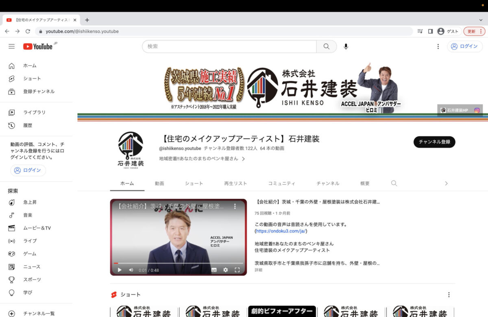Seek using the video progress bar
The height and width of the screenshot is (317, 488).
179,263
